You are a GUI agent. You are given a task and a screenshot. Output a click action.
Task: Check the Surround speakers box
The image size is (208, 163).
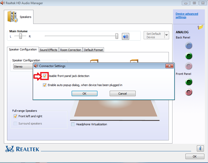[x=15, y=123]
